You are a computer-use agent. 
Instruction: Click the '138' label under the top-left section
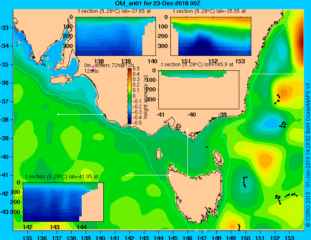coord(99,61)
